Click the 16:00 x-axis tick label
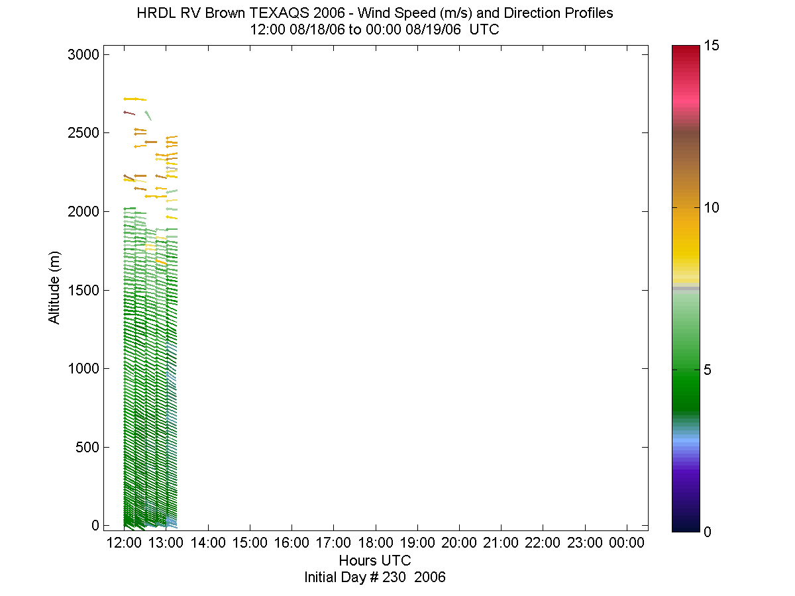 pos(291,543)
